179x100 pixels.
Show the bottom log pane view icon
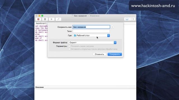[x=127, y=19]
